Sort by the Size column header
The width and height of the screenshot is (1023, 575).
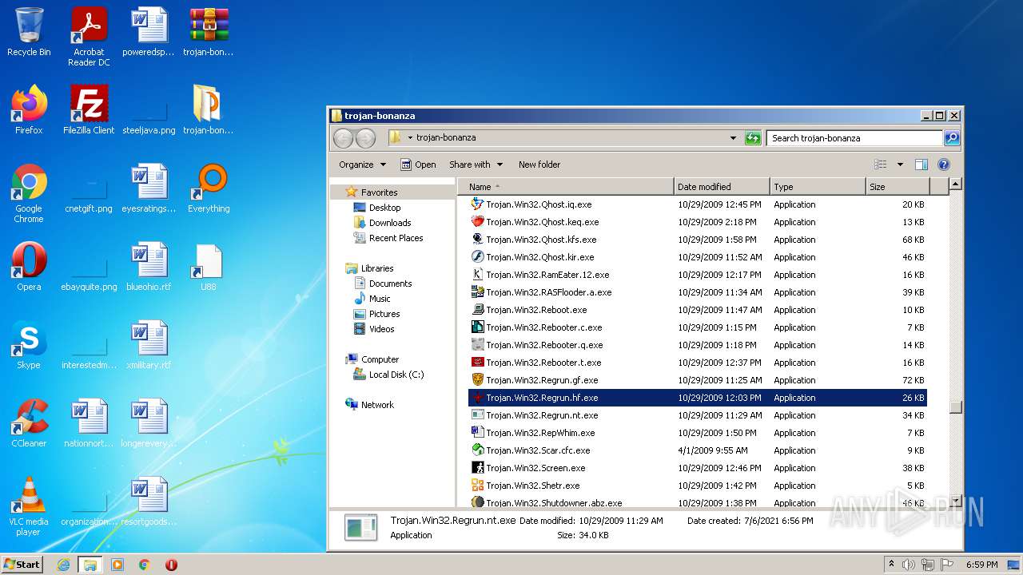pos(898,187)
